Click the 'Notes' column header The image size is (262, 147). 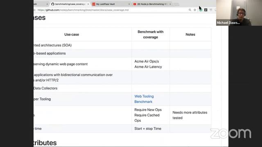190,34
